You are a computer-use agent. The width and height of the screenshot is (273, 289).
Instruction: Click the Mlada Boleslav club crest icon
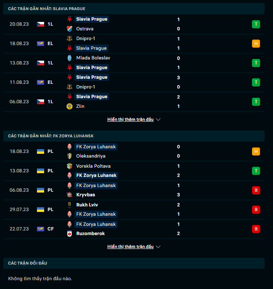(x=69, y=58)
